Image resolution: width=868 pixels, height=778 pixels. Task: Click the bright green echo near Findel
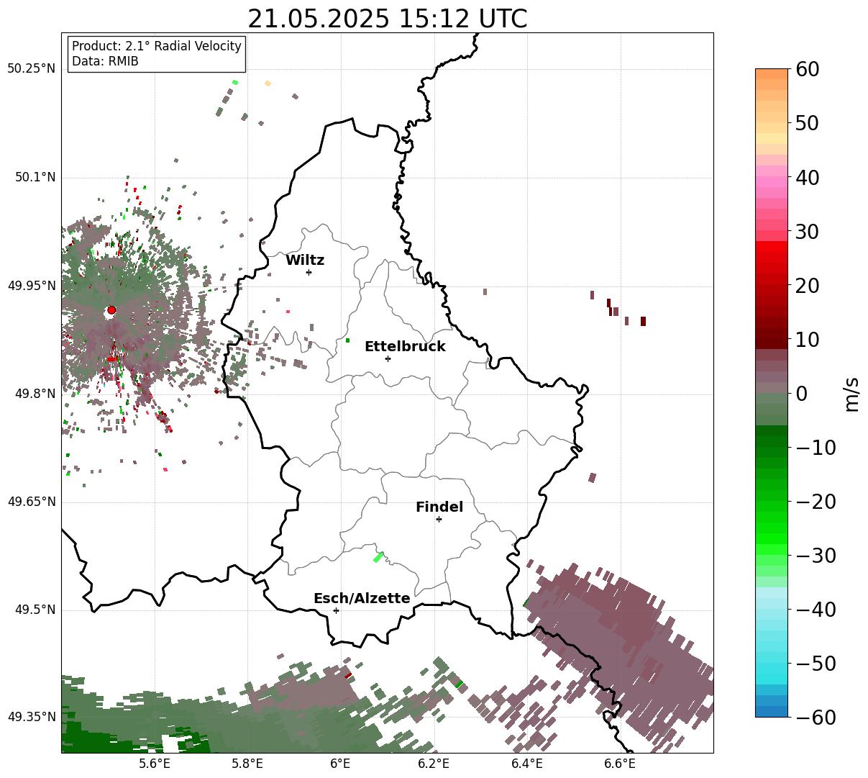point(378,556)
